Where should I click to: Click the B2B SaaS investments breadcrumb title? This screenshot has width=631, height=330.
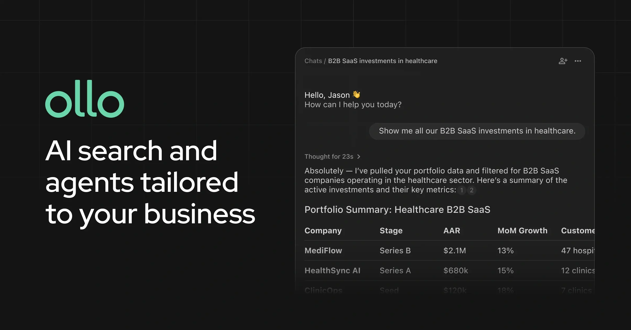(x=383, y=61)
